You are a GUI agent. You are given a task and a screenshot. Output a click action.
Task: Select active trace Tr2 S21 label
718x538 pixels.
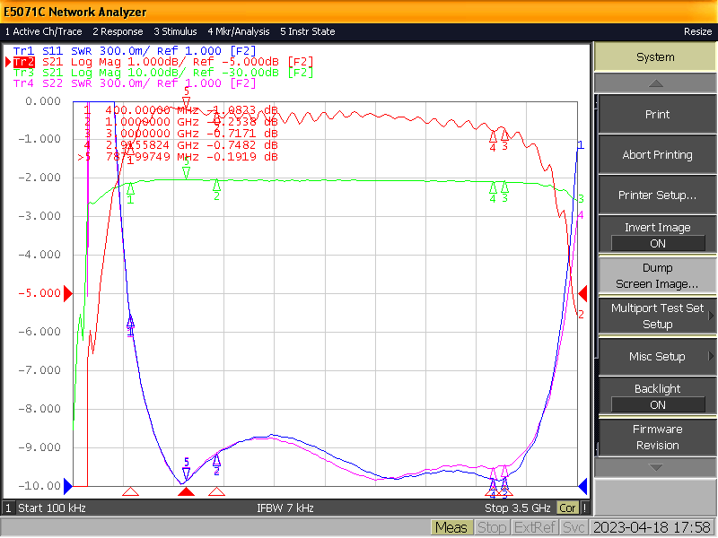tap(163, 62)
